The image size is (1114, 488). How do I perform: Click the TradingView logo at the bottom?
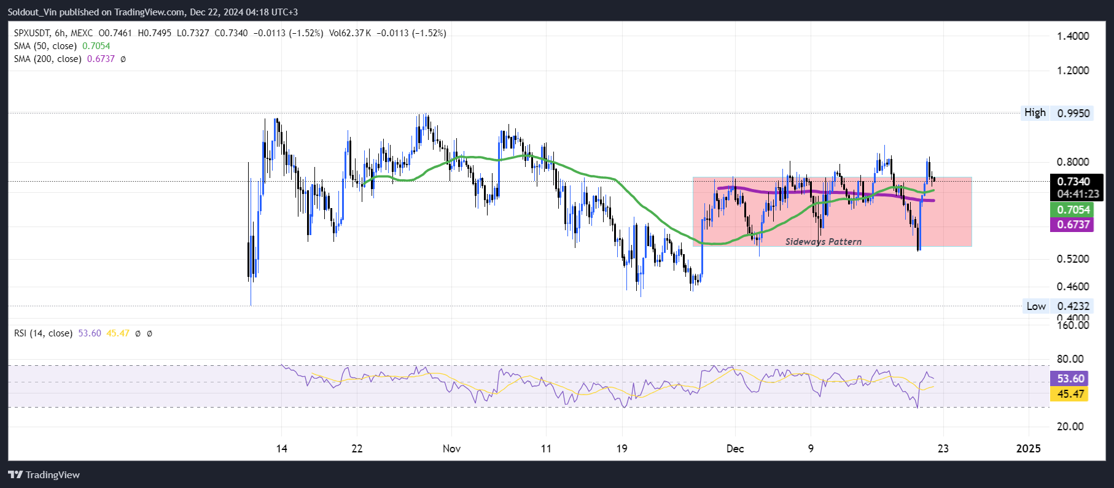(x=44, y=474)
